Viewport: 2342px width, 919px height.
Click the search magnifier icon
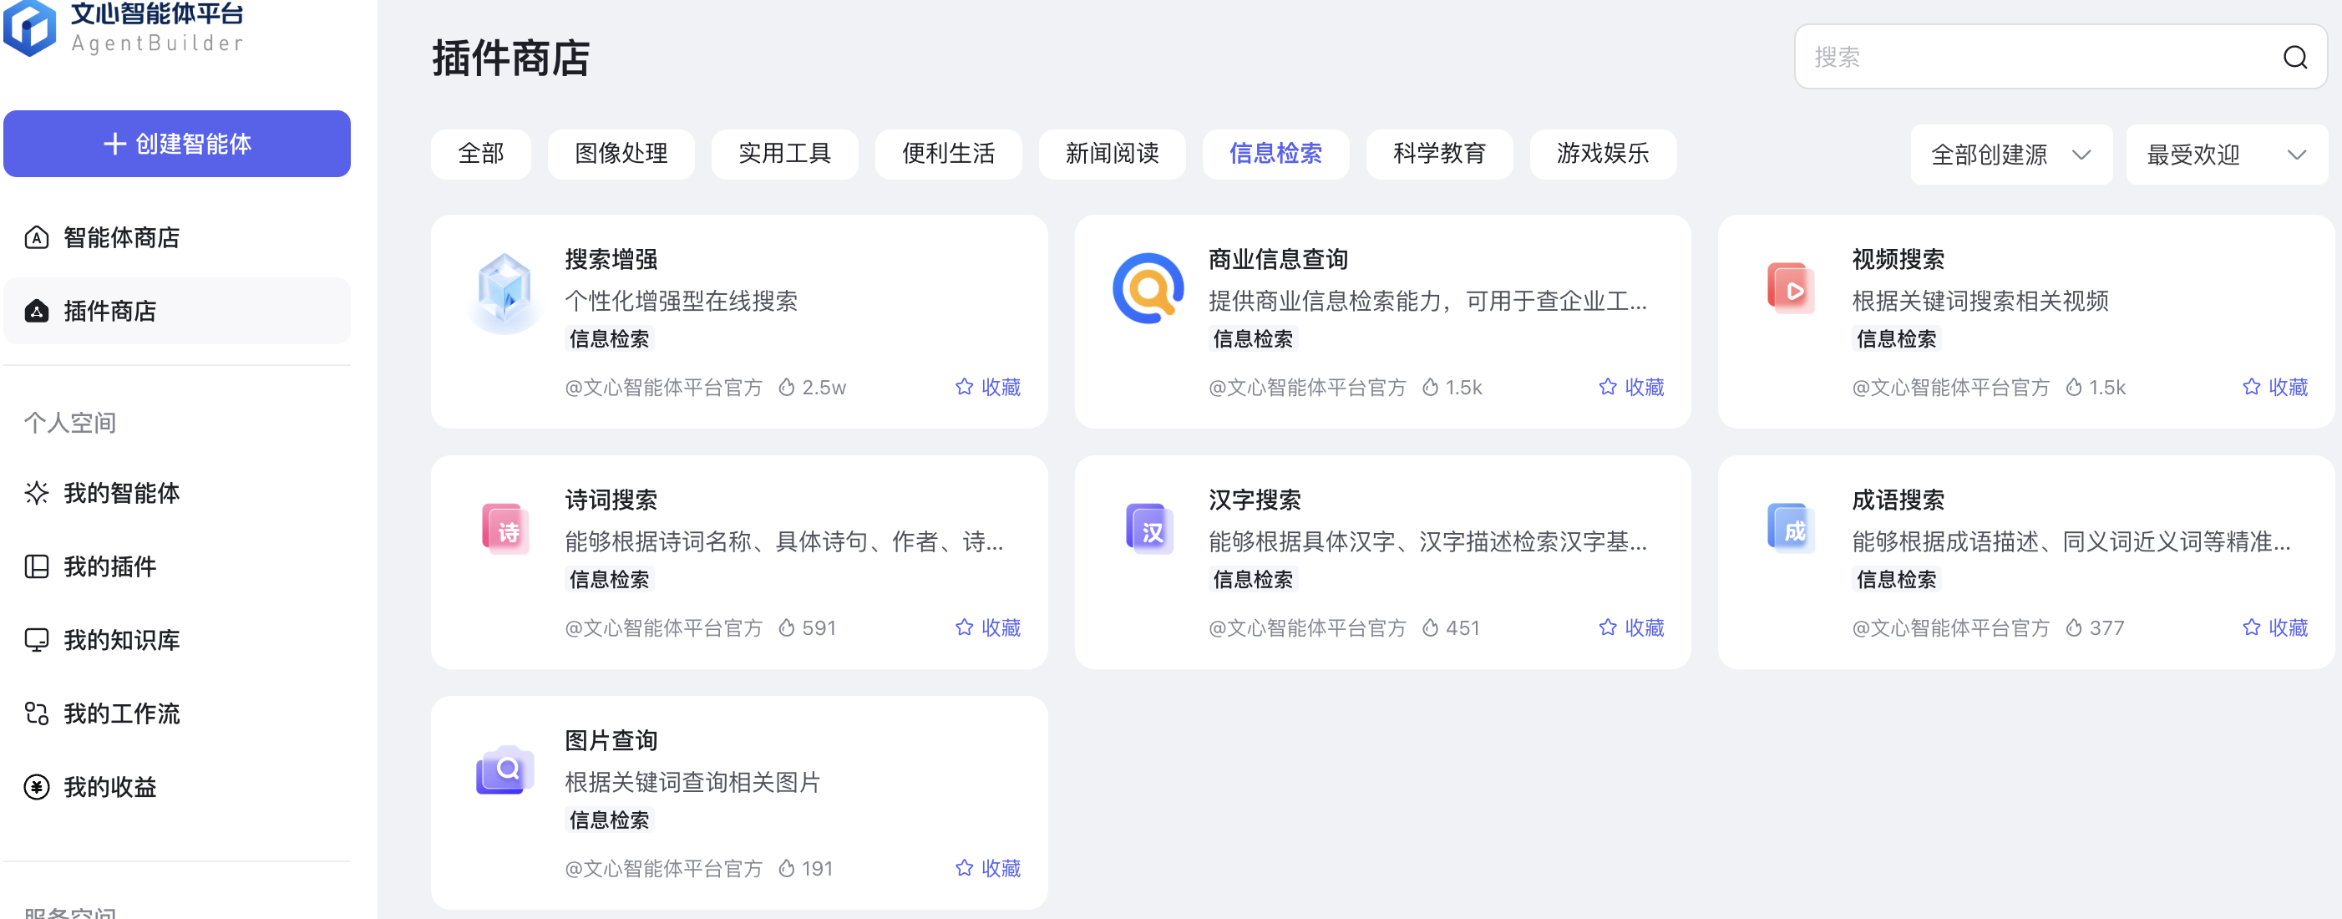[2294, 58]
